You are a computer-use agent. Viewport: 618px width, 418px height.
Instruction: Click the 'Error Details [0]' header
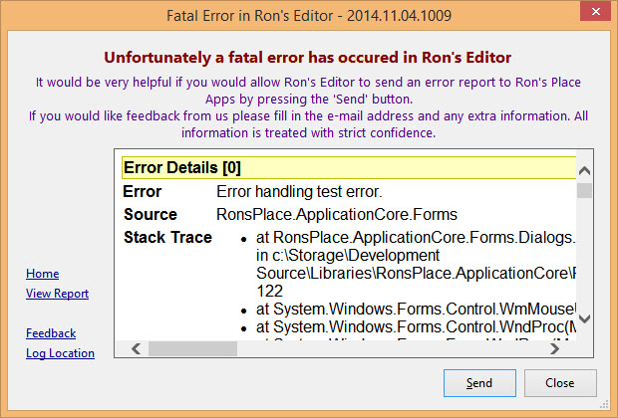349,167
